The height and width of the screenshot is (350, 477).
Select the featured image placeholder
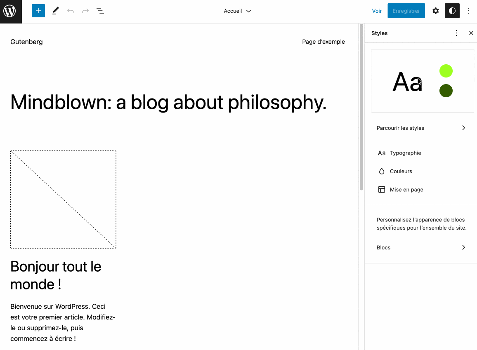click(63, 199)
